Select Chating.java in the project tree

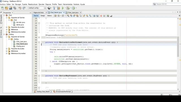(x=20, y=46)
